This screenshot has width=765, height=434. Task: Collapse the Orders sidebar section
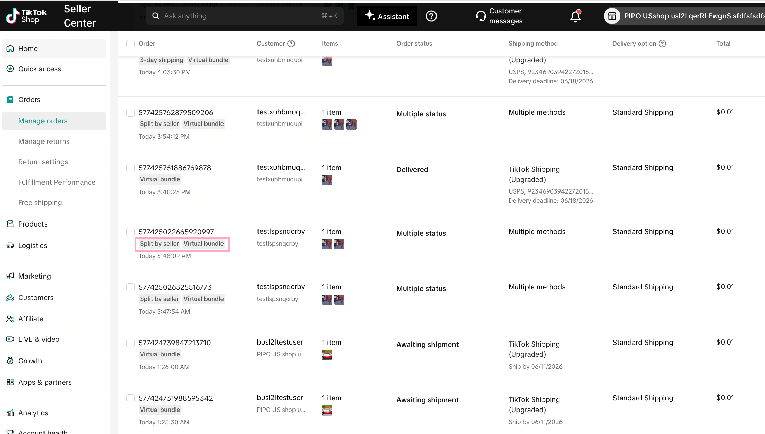pos(54,100)
